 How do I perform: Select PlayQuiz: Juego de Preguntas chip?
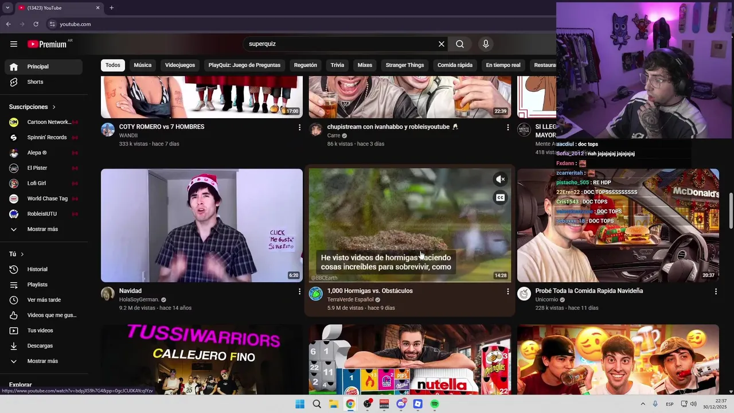[x=244, y=65]
